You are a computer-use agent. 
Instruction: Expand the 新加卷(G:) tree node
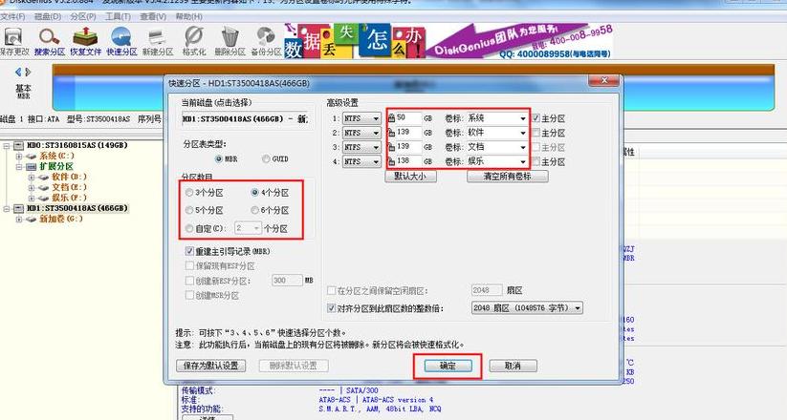click(x=19, y=219)
